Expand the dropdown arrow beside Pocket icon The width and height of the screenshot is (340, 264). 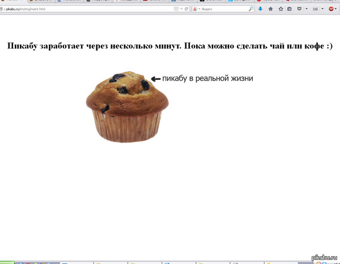[x=306, y=10]
